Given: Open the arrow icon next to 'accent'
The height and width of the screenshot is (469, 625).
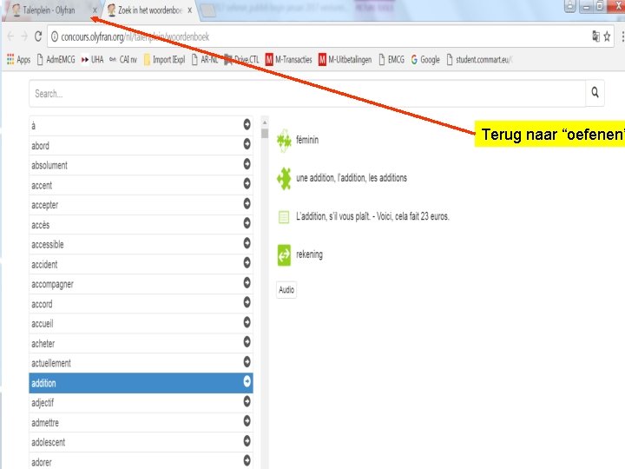Looking at the screenshot, I should 247,183.
